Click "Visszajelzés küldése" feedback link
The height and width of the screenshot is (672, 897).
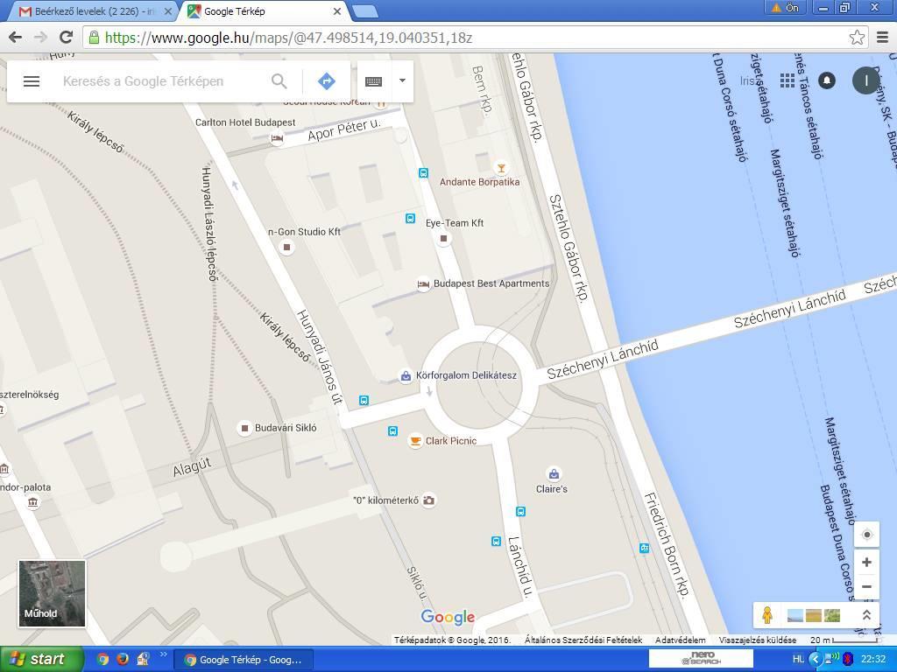click(x=758, y=640)
